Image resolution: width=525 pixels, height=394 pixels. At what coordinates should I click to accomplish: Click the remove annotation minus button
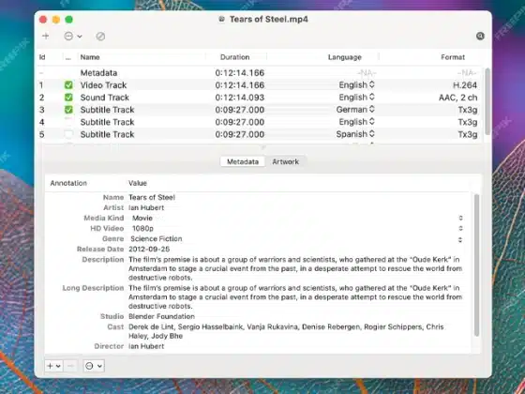pos(70,366)
